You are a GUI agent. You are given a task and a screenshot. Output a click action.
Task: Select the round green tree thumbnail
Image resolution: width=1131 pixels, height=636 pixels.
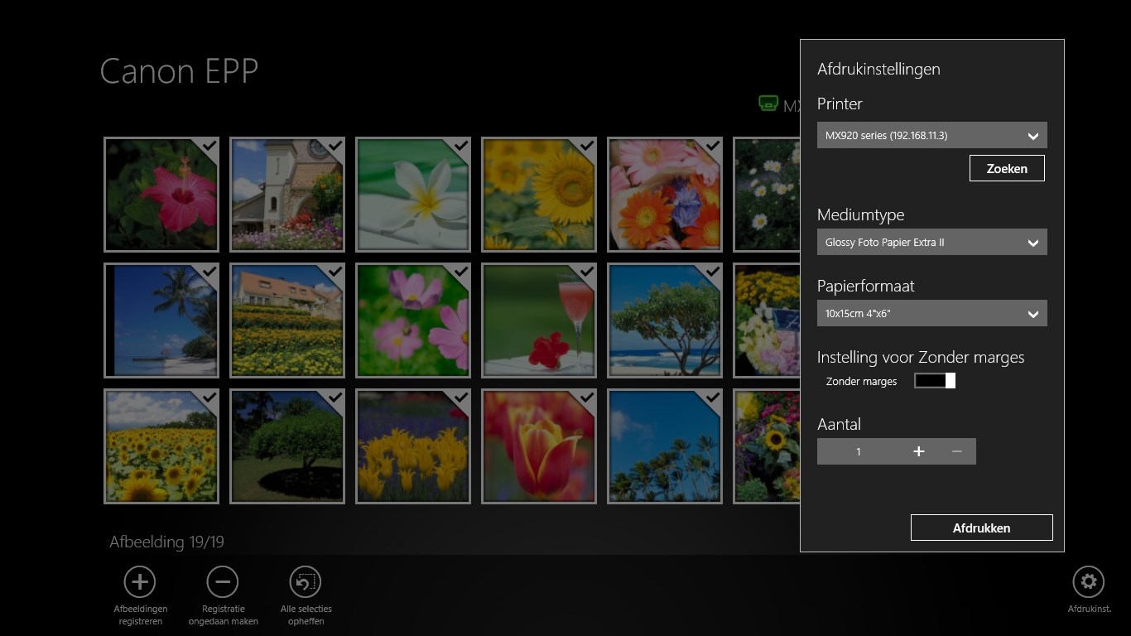click(287, 446)
